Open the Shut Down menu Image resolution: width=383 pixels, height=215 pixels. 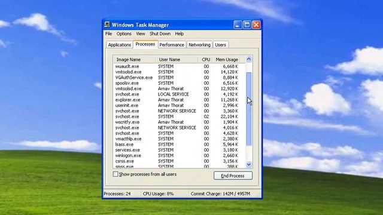tap(160, 33)
